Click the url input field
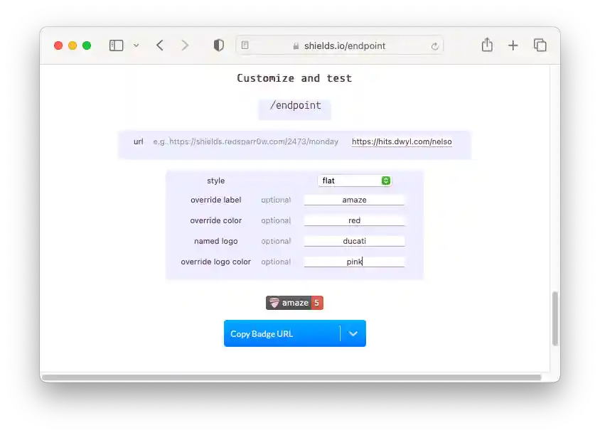The image size is (600, 435). click(402, 141)
